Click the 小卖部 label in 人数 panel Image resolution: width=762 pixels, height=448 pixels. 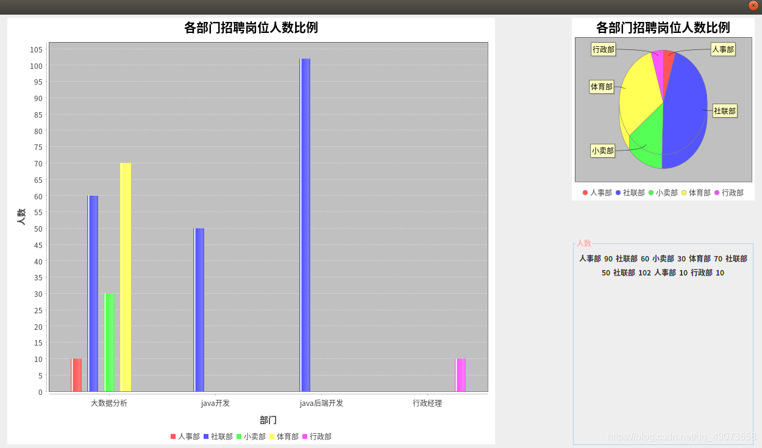point(663,258)
